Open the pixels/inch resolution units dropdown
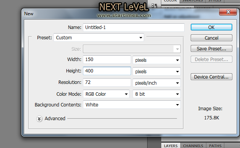Image resolution: width=240 pixels, height=148 pixels. 157,83
